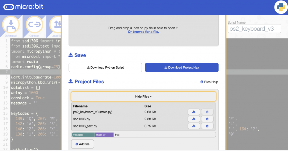Click the free storage bar segment
The image size is (288, 151).
point(164,135)
